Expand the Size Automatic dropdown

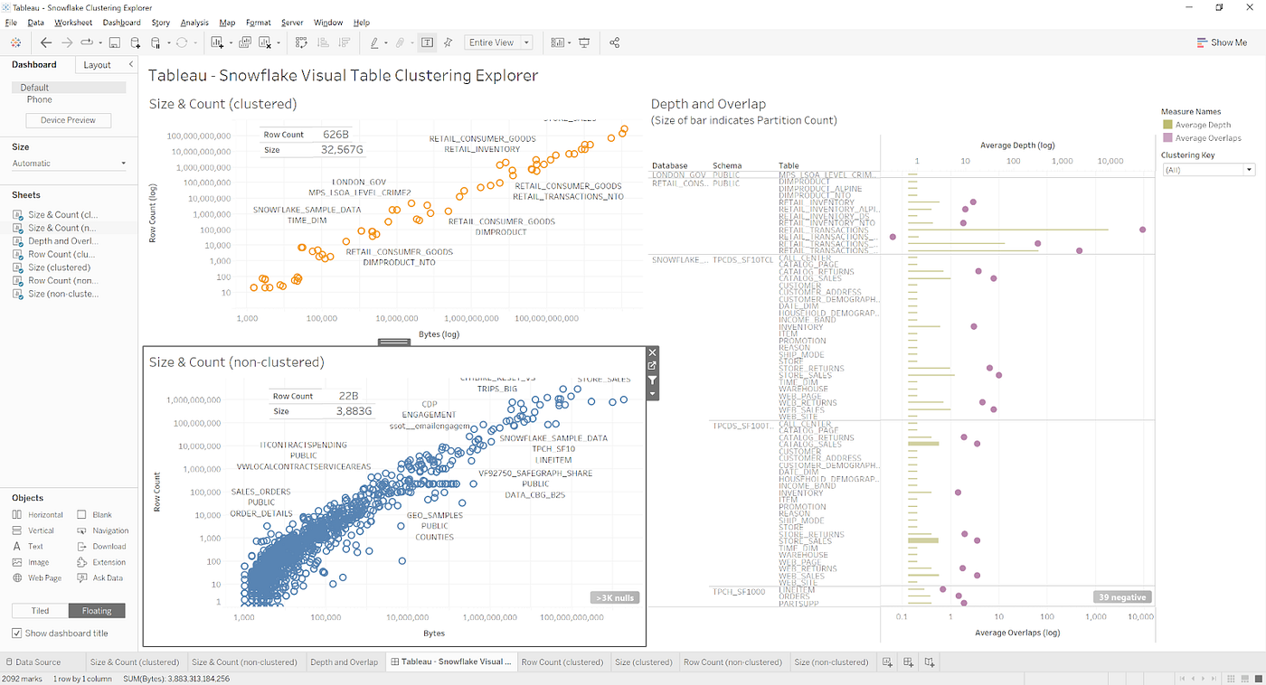70,164
